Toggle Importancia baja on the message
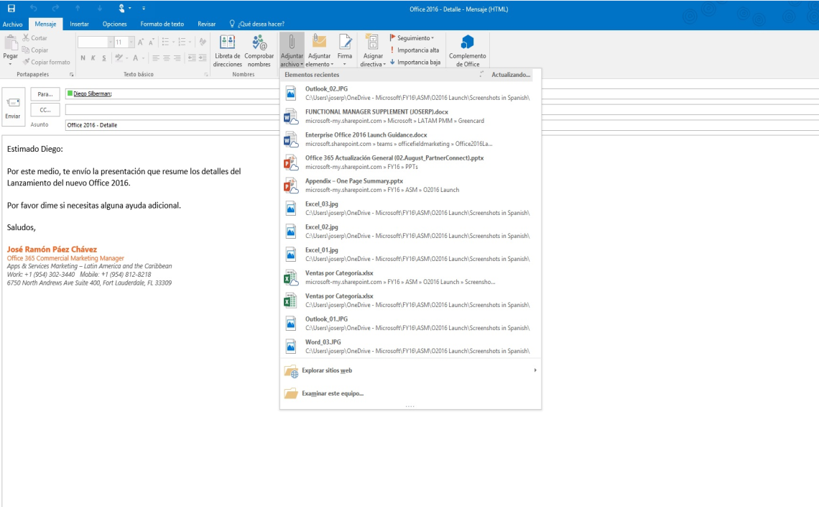819x507 pixels. click(x=415, y=63)
